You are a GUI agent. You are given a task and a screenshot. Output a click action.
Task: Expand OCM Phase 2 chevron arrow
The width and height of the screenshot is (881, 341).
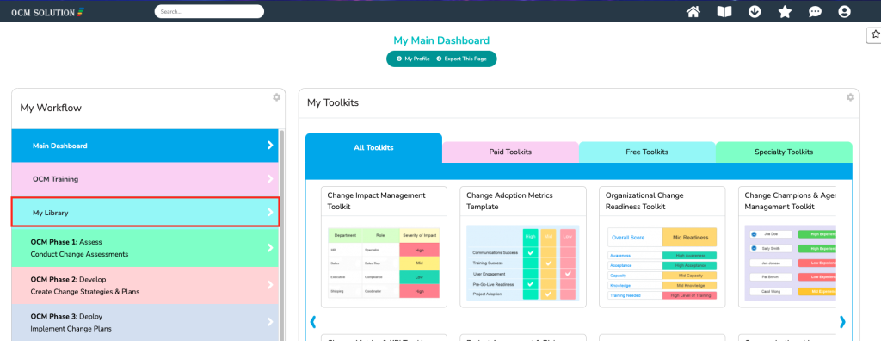[270, 285]
